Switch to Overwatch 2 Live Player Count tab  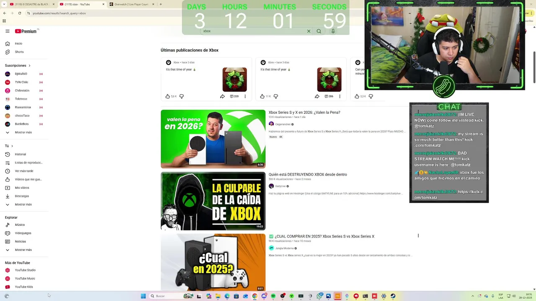tap(131, 4)
